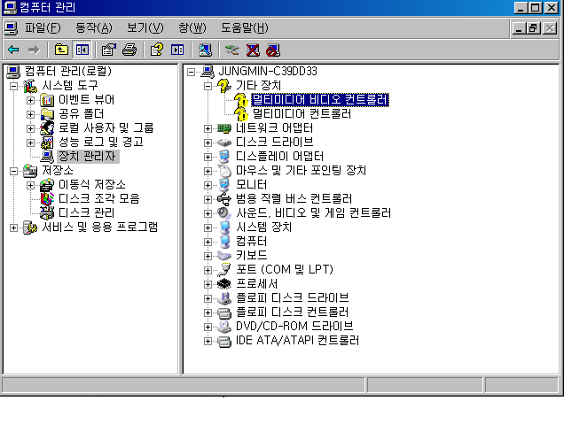This screenshot has width=564, height=424.
Task: Click the 로컬 사용자 및 그룹 icon
Action: 47,128
